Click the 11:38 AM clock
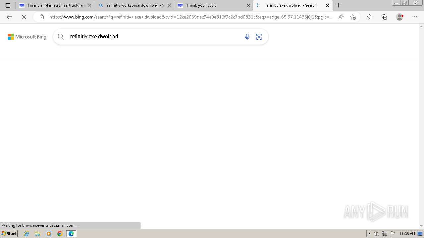The image size is (424, 238). 407,234
